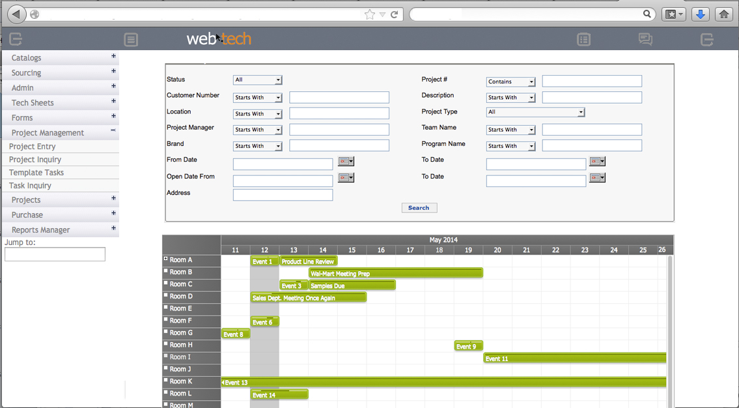Toggle the Room B row marker
739x408 pixels.
click(166, 270)
